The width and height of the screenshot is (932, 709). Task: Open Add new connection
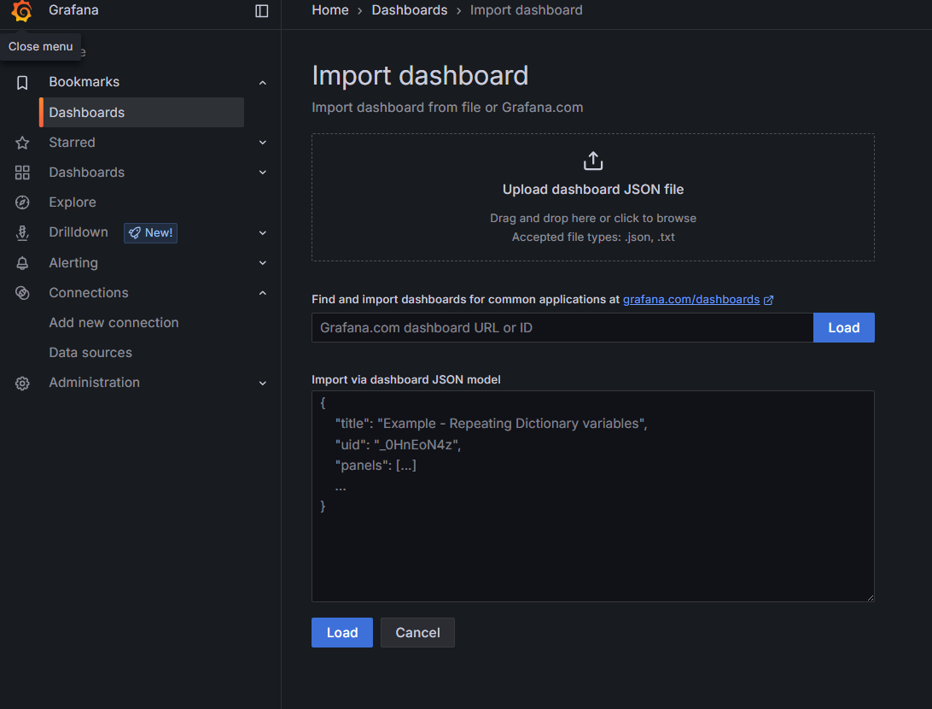click(x=114, y=322)
